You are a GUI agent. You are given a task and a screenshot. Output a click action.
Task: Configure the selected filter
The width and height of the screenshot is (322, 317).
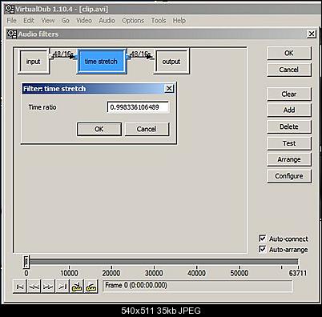point(289,176)
